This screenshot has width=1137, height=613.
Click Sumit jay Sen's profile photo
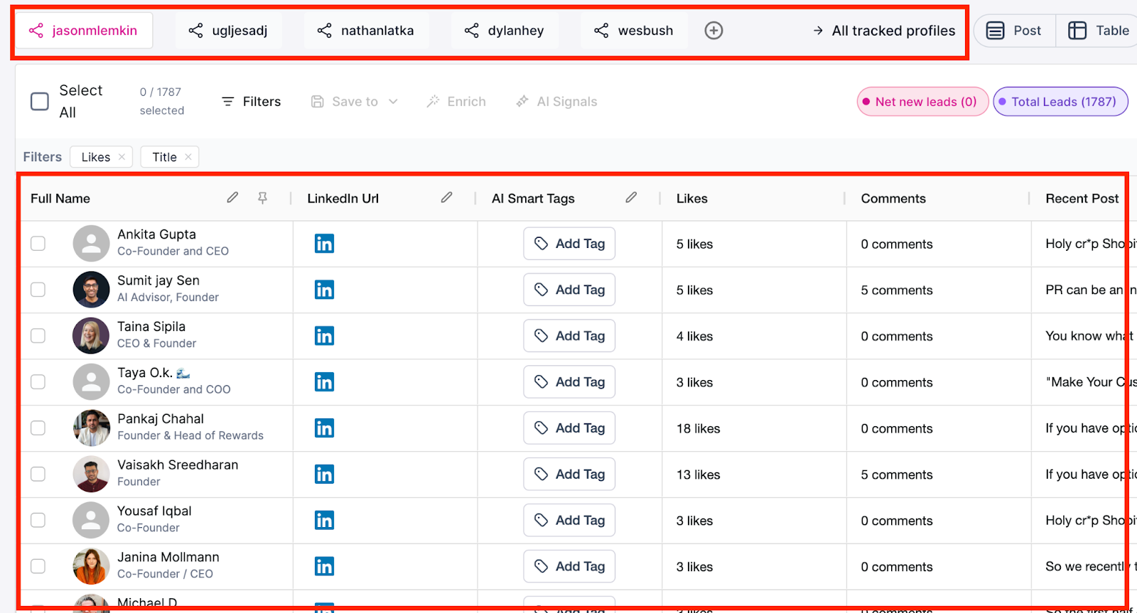(91, 290)
